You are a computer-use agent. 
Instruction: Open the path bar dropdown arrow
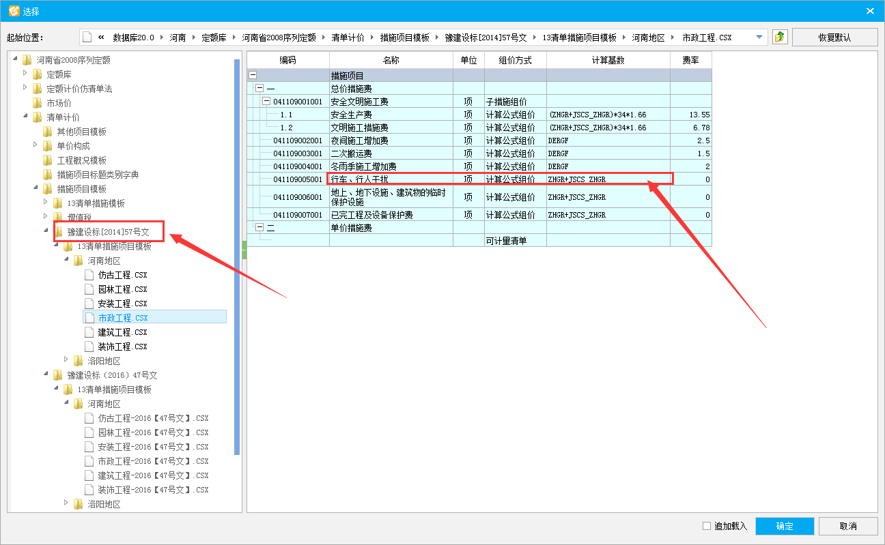click(759, 38)
